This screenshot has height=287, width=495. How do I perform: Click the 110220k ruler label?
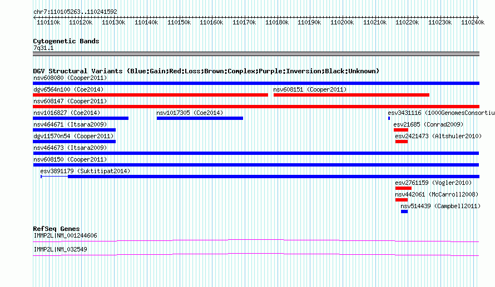point(408,22)
